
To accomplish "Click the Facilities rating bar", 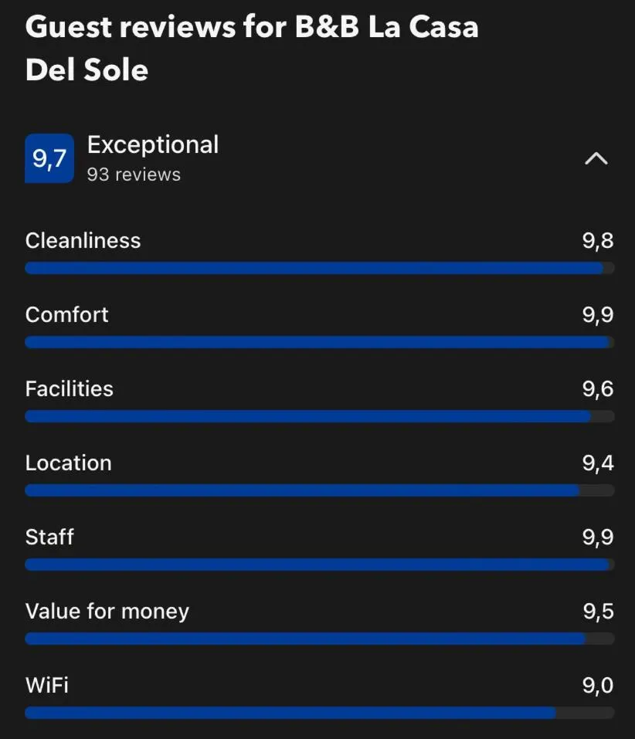I will [x=319, y=416].
